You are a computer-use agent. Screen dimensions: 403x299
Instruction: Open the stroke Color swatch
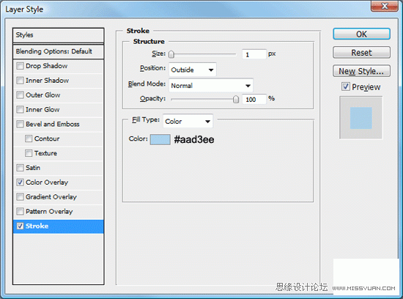[x=160, y=139]
